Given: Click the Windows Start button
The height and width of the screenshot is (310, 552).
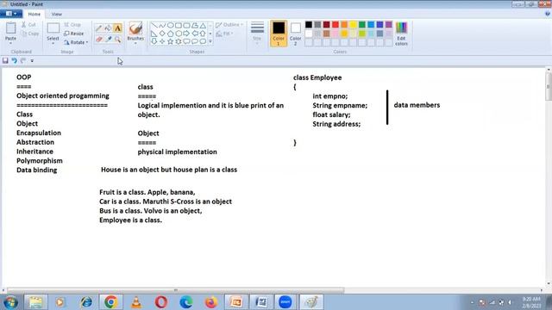Looking at the screenshot, I should (10, 302).
